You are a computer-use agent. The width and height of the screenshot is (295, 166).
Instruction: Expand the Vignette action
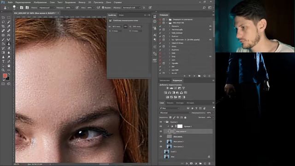coord(170,64)
